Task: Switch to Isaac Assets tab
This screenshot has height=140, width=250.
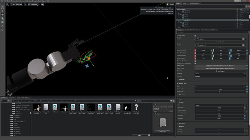Action: (x=22, y=98)
